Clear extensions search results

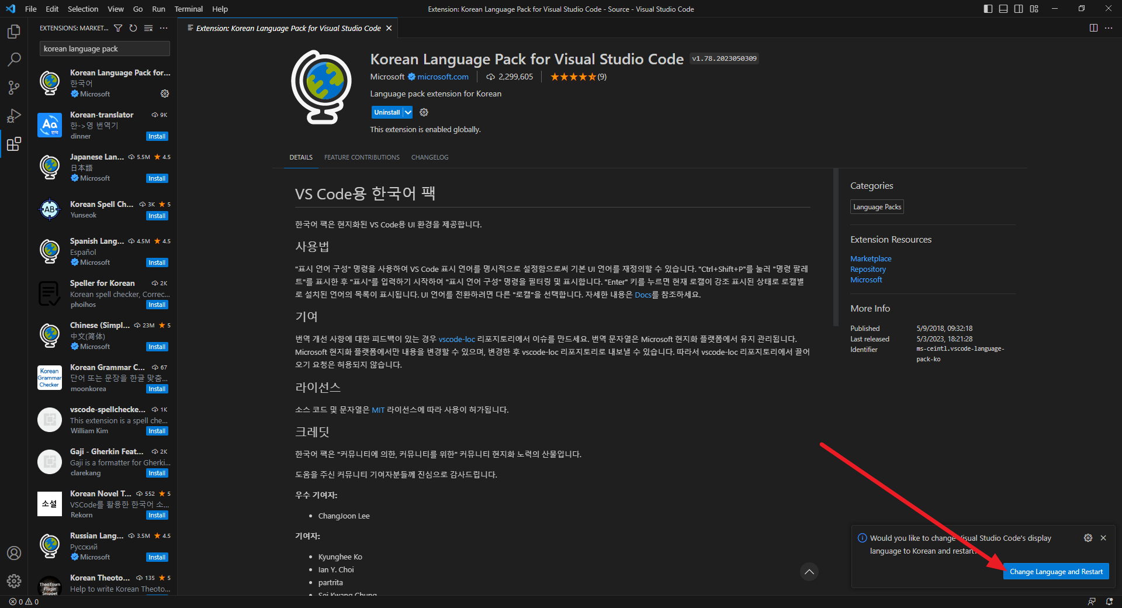point(148,28)
